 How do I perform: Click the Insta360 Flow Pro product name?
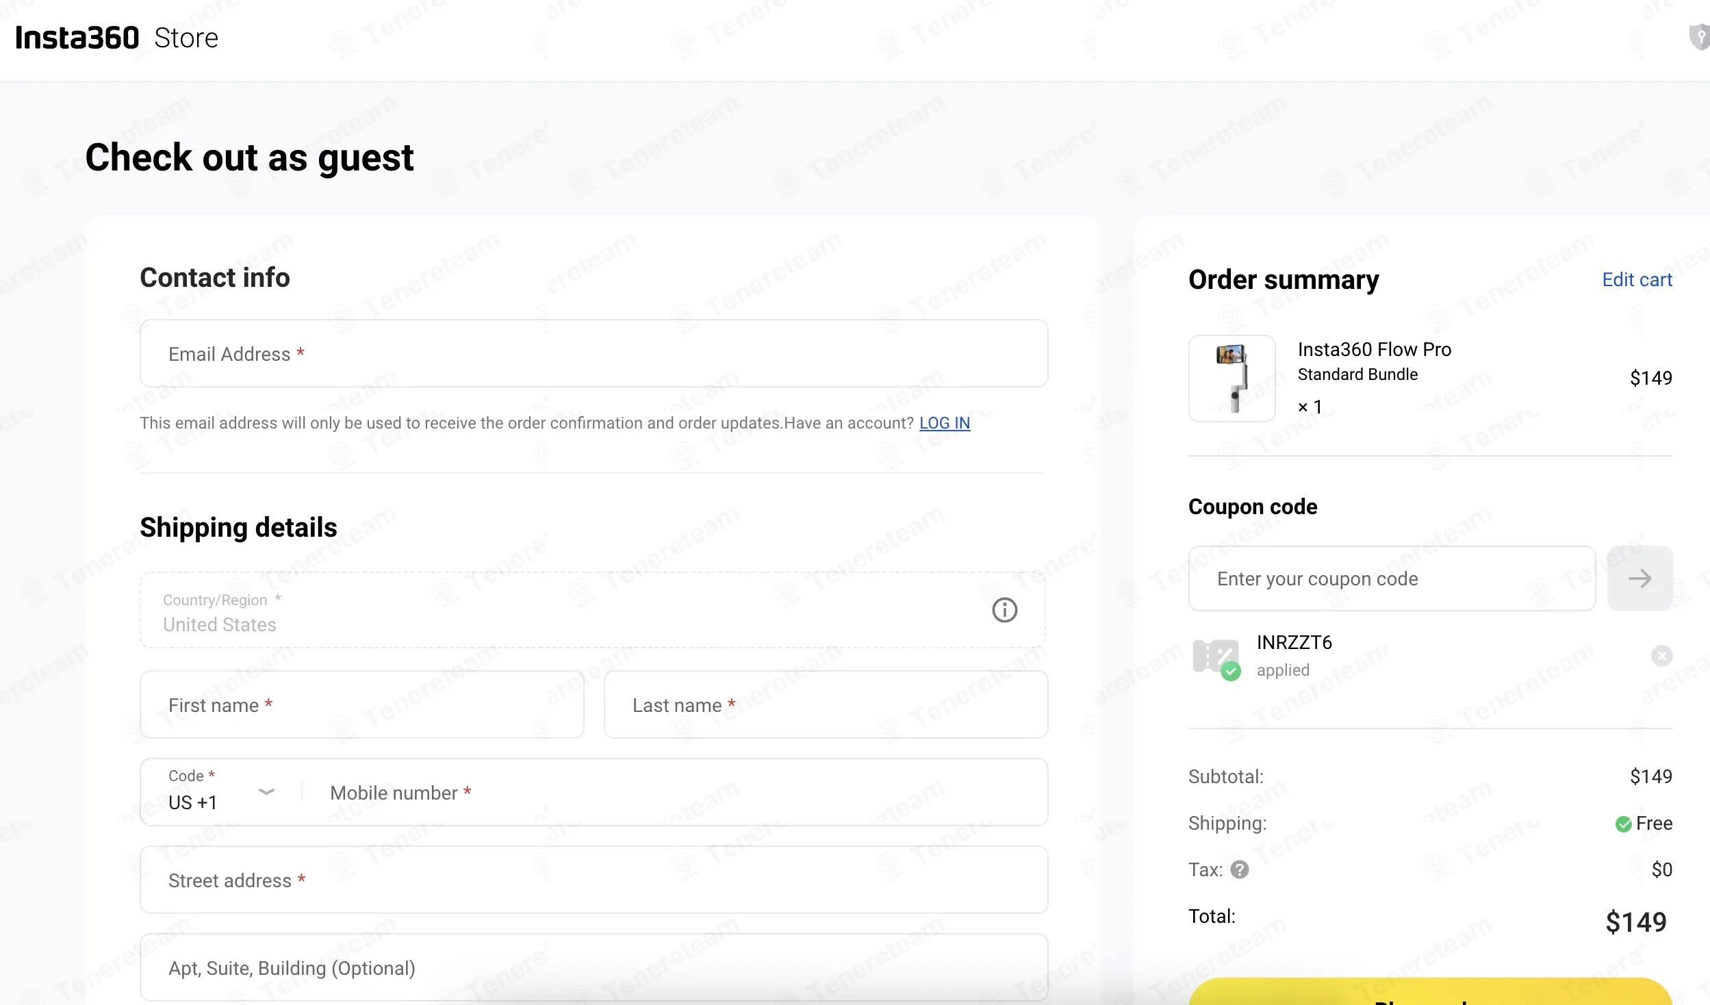pos(1374,350)
